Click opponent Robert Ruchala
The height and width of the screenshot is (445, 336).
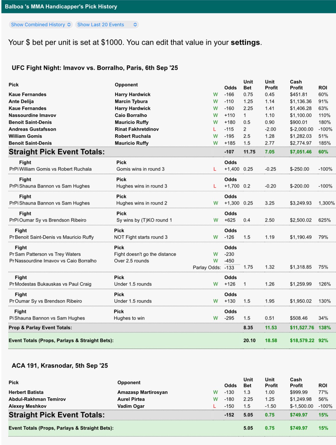132,136
